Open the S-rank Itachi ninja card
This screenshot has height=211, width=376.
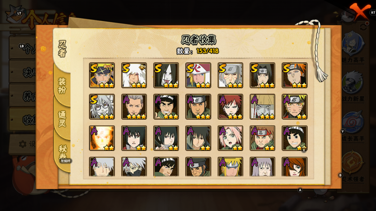262,75
